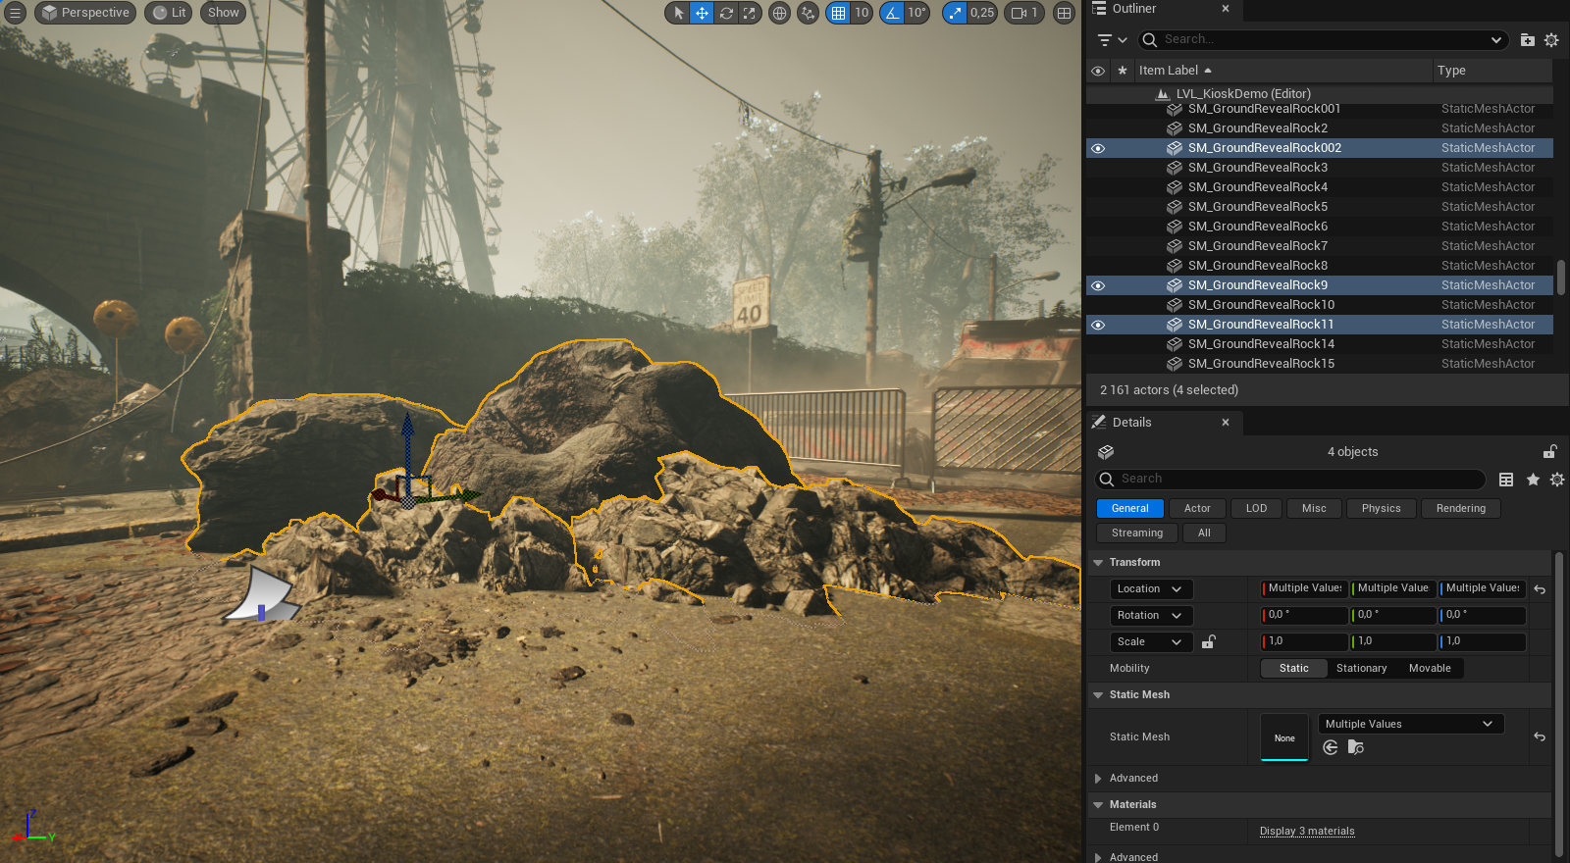Open the Lit view mode menu
This screenshot has width=1570, height=863.
click(x=168, y=13)
